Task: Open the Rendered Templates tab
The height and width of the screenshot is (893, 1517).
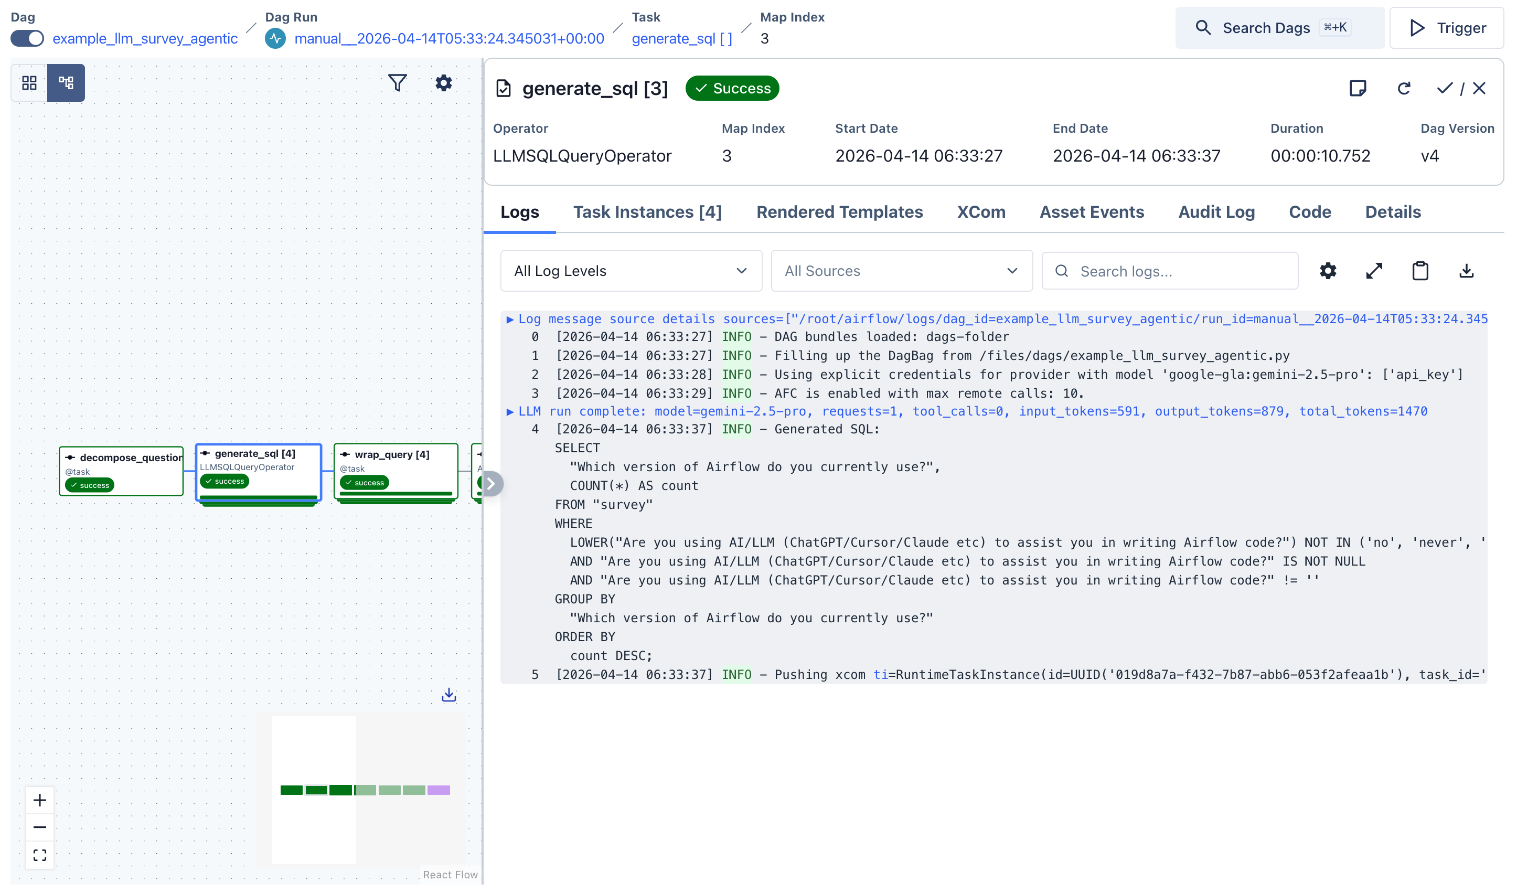Action: tap(840, 212)
